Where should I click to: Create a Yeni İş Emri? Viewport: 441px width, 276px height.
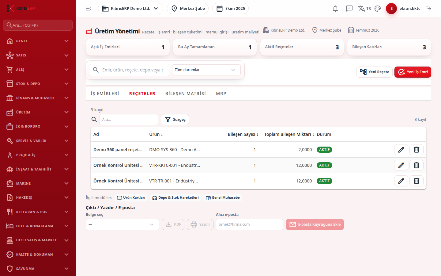413,72
